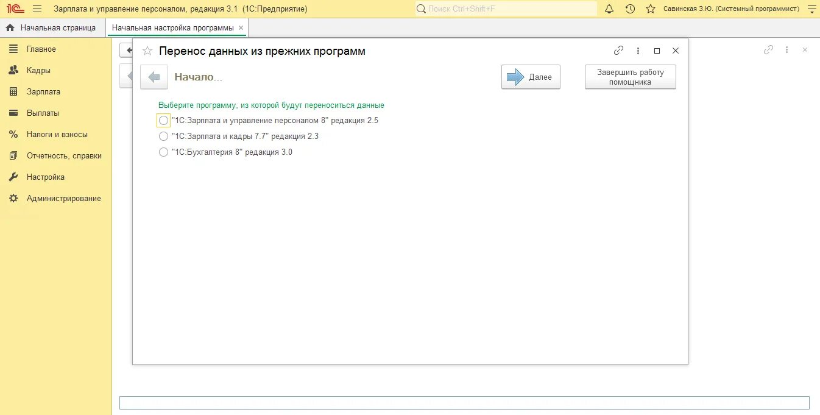Open the Кадры section

click(x=38, y=70)
